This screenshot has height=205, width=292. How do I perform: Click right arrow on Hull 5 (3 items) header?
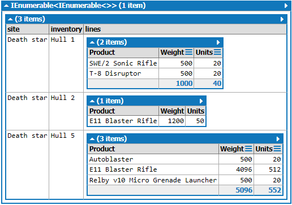pyautogui.click(x=278, y=139)
